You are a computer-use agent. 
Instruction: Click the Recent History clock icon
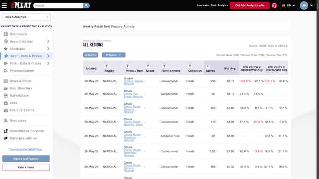(6, 42)
